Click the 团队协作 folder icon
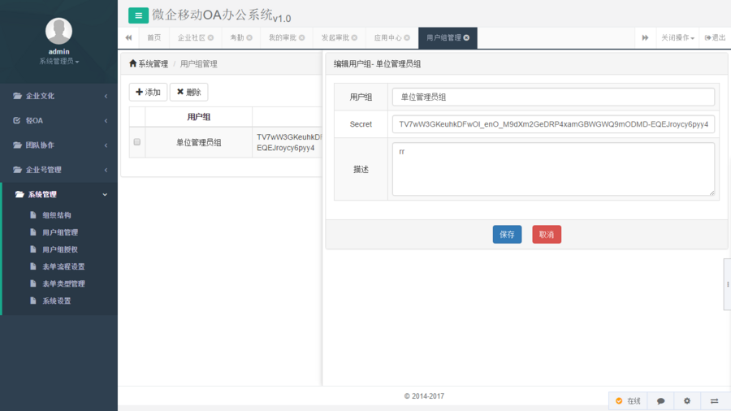Viewport: 731px width, 411px height. pyautogui.click(x=17, y=145)
